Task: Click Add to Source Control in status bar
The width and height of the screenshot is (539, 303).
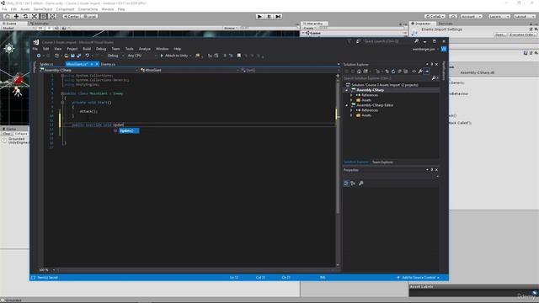Action: pyautogui.click(x=419, y=278)
